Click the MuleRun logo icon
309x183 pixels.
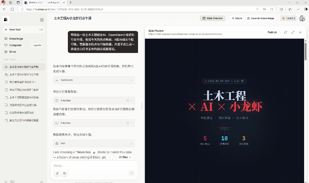pos(6,19)
